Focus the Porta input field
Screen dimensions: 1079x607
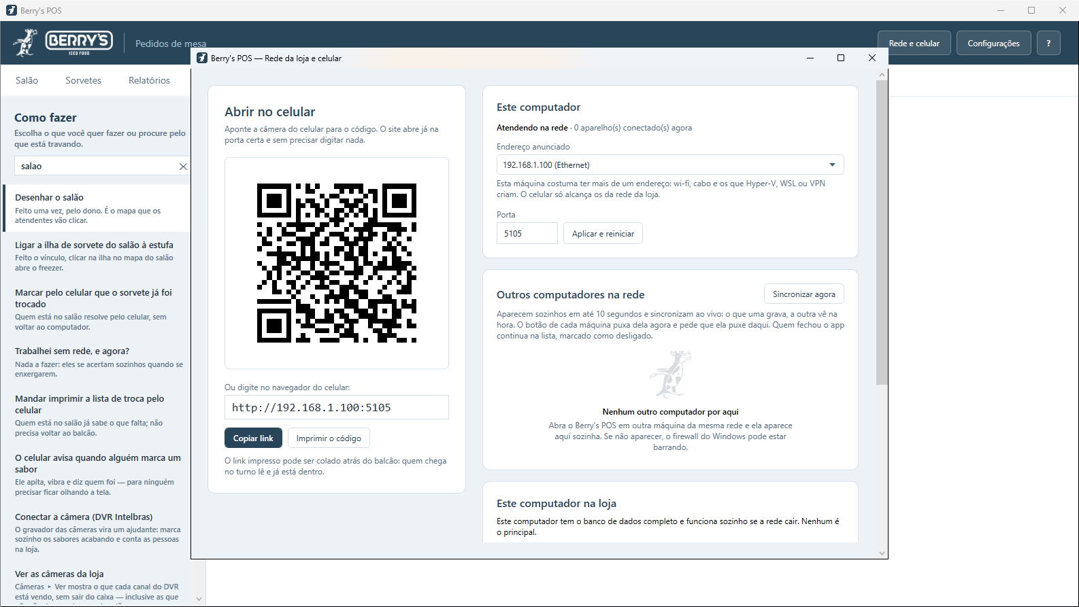[527, 233]
